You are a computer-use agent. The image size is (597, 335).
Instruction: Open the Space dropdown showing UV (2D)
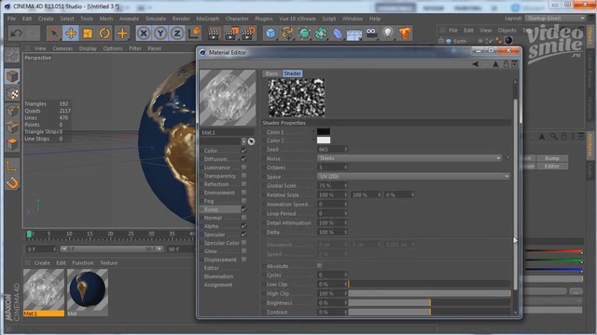click(x=413, y=176)
